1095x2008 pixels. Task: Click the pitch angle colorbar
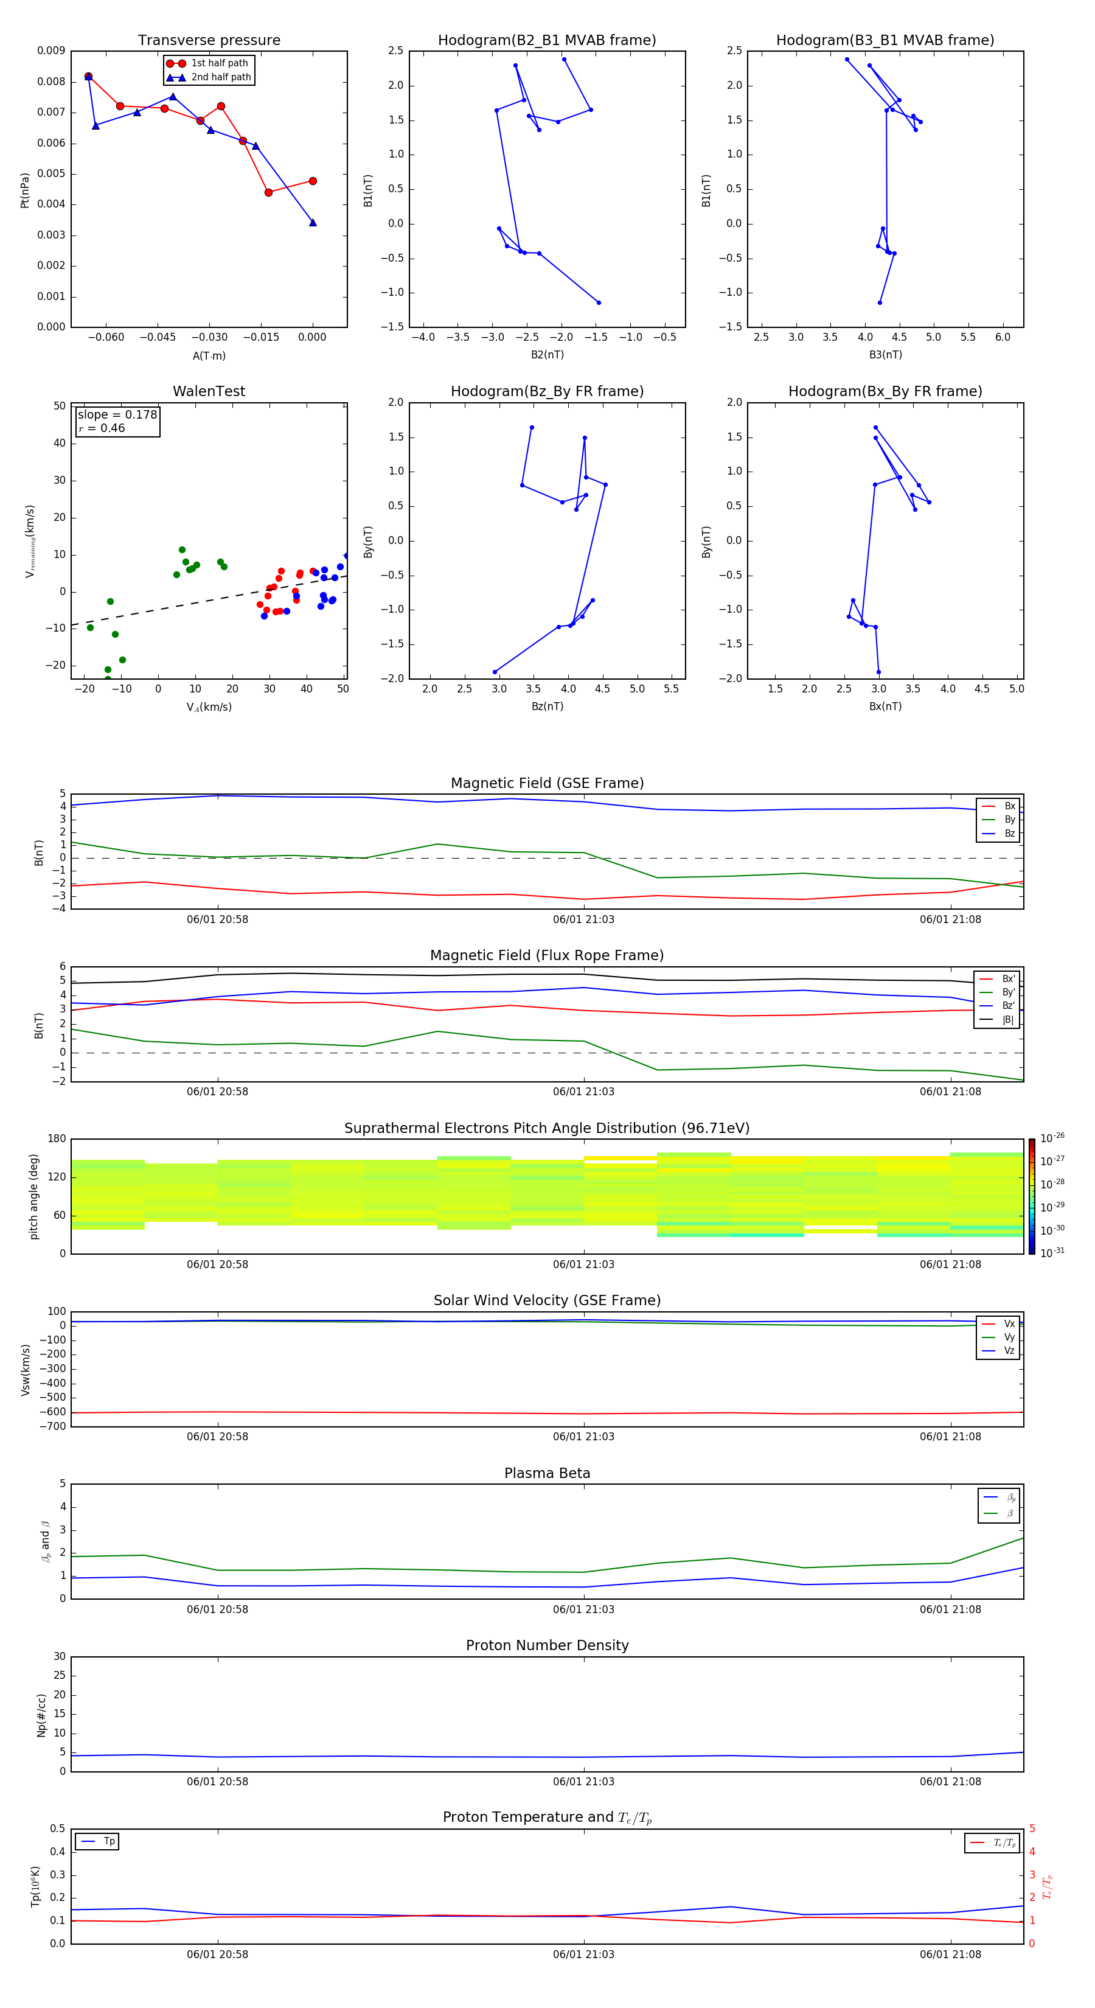pyautogui.click(x=1032, y=1196)
